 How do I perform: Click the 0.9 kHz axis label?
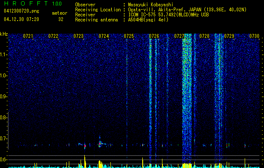pyautogui.click(x=3, y=97)
